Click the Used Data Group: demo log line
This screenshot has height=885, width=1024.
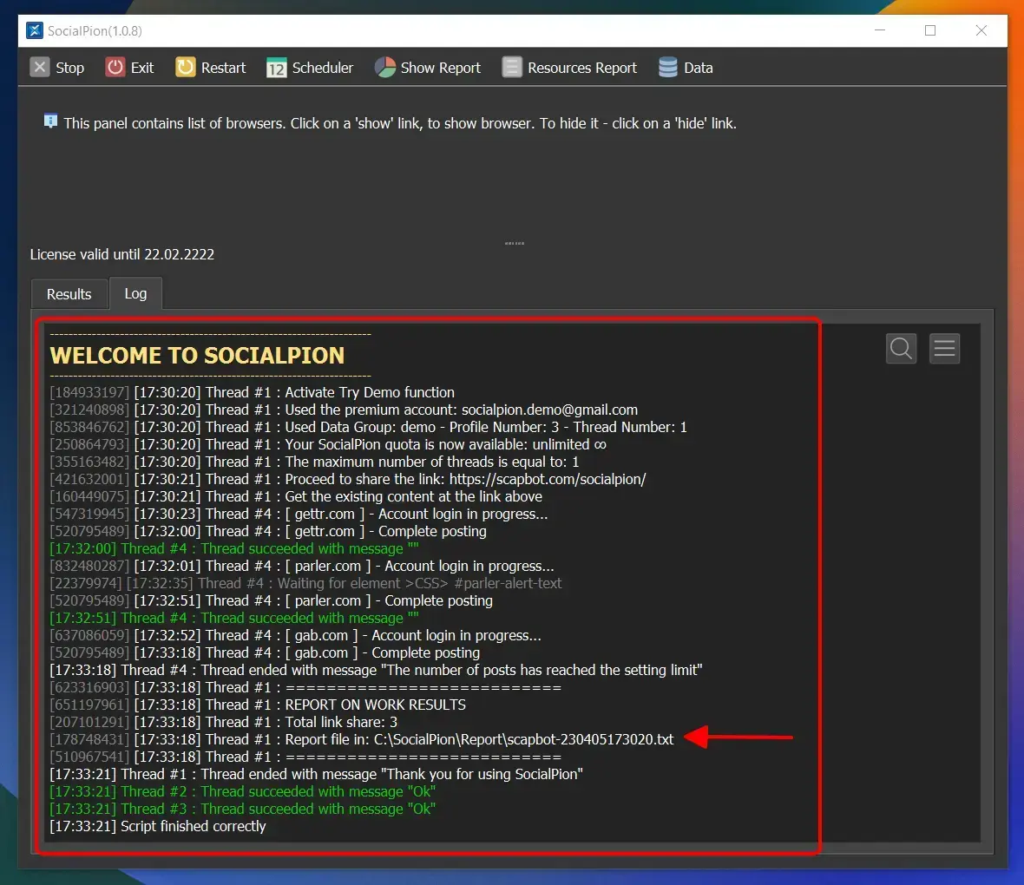pos(368,427)
